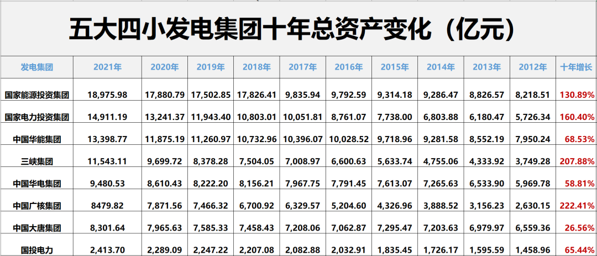Select cell value 7,950.24

point(533,139)
